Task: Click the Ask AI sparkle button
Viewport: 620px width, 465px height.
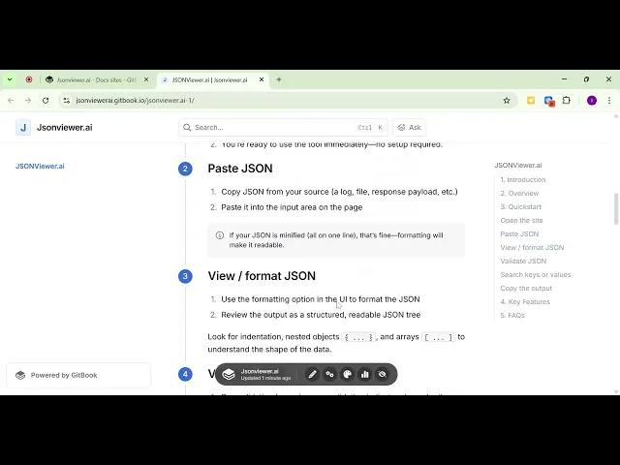Action: click(409, 127)
